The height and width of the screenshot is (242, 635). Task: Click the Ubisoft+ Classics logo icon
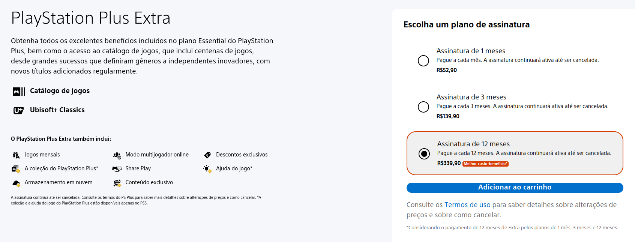18,110
